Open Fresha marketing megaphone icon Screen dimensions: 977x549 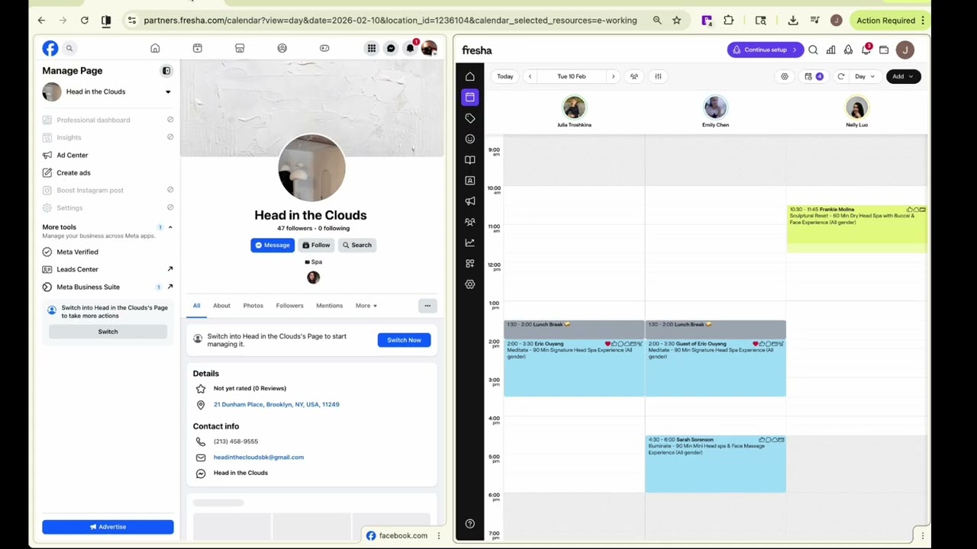(470, 201)
